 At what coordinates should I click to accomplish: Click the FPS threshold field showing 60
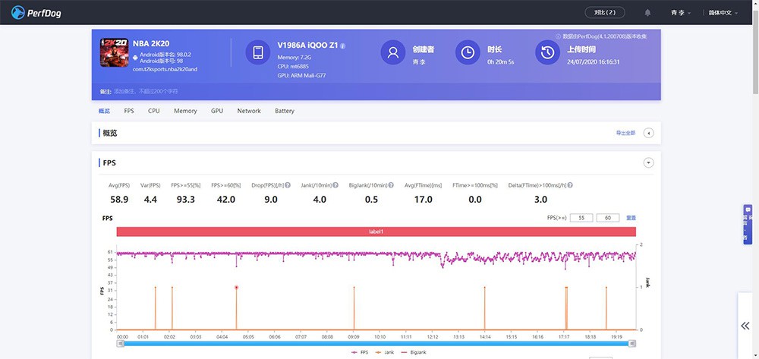pos(608,218)
